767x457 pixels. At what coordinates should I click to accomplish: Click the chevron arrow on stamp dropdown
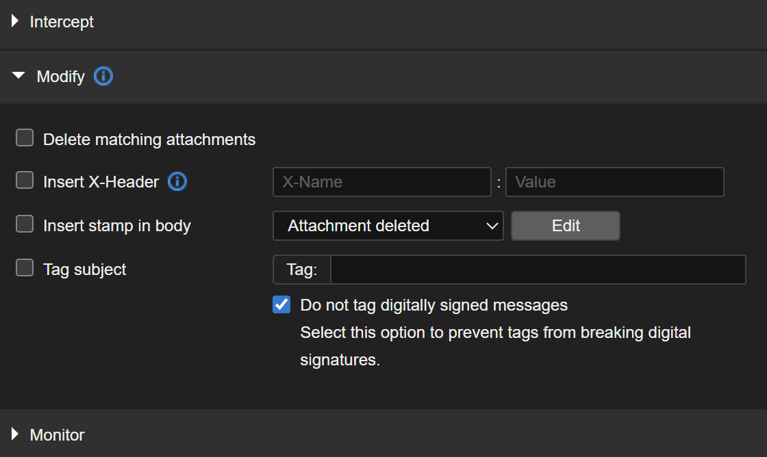[491, 226]
